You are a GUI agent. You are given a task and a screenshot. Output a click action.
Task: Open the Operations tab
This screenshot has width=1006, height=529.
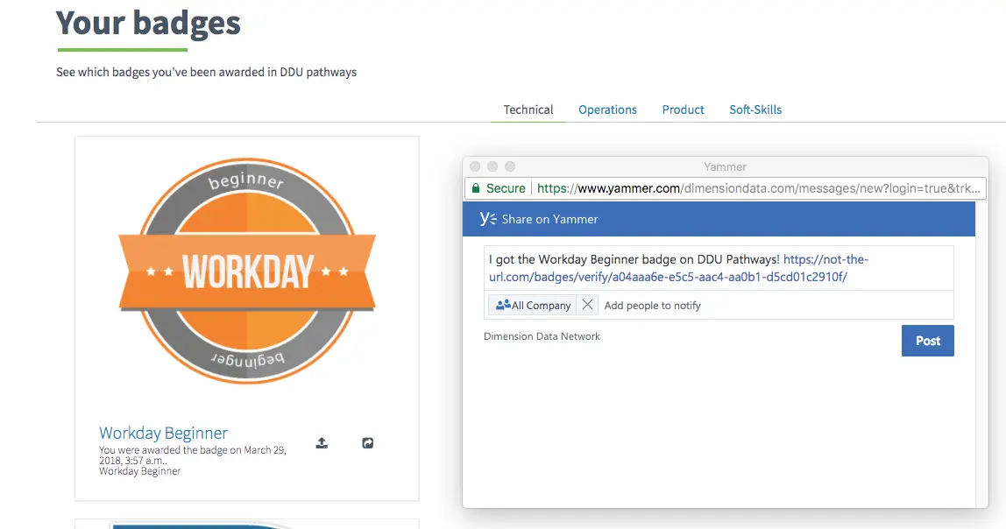607,109
